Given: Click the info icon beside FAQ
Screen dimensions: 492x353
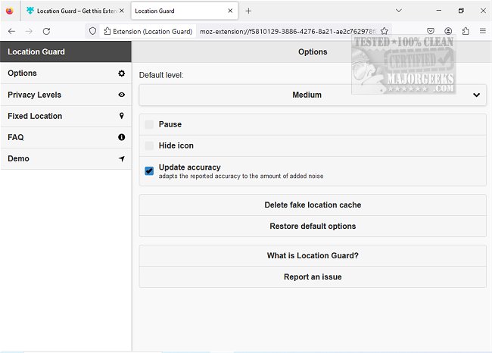Looking at the screenshot, I should pyautogui.click(x=121, y=137).
